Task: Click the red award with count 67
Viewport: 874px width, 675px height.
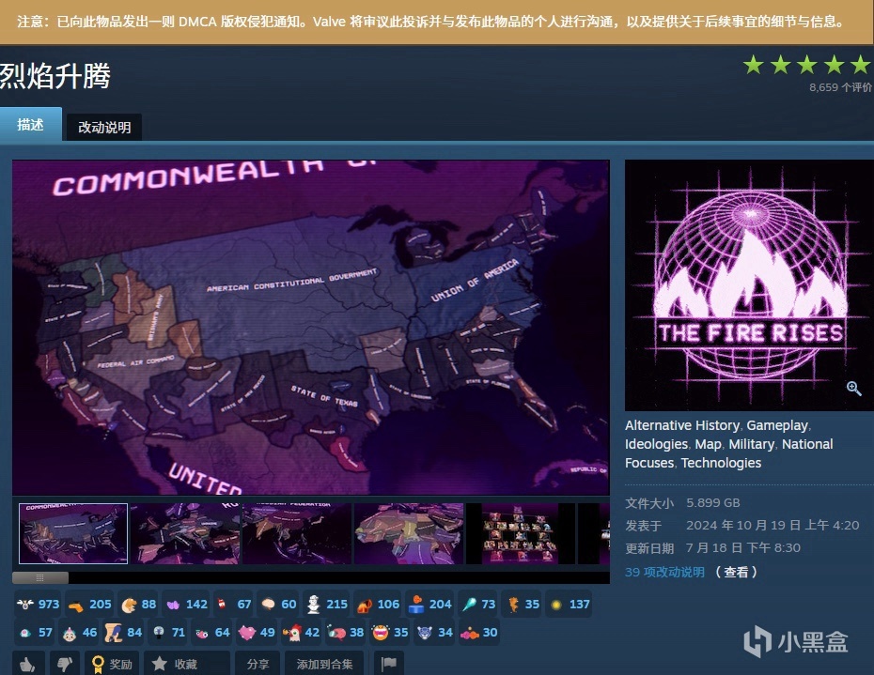Action: click(234, 605)
